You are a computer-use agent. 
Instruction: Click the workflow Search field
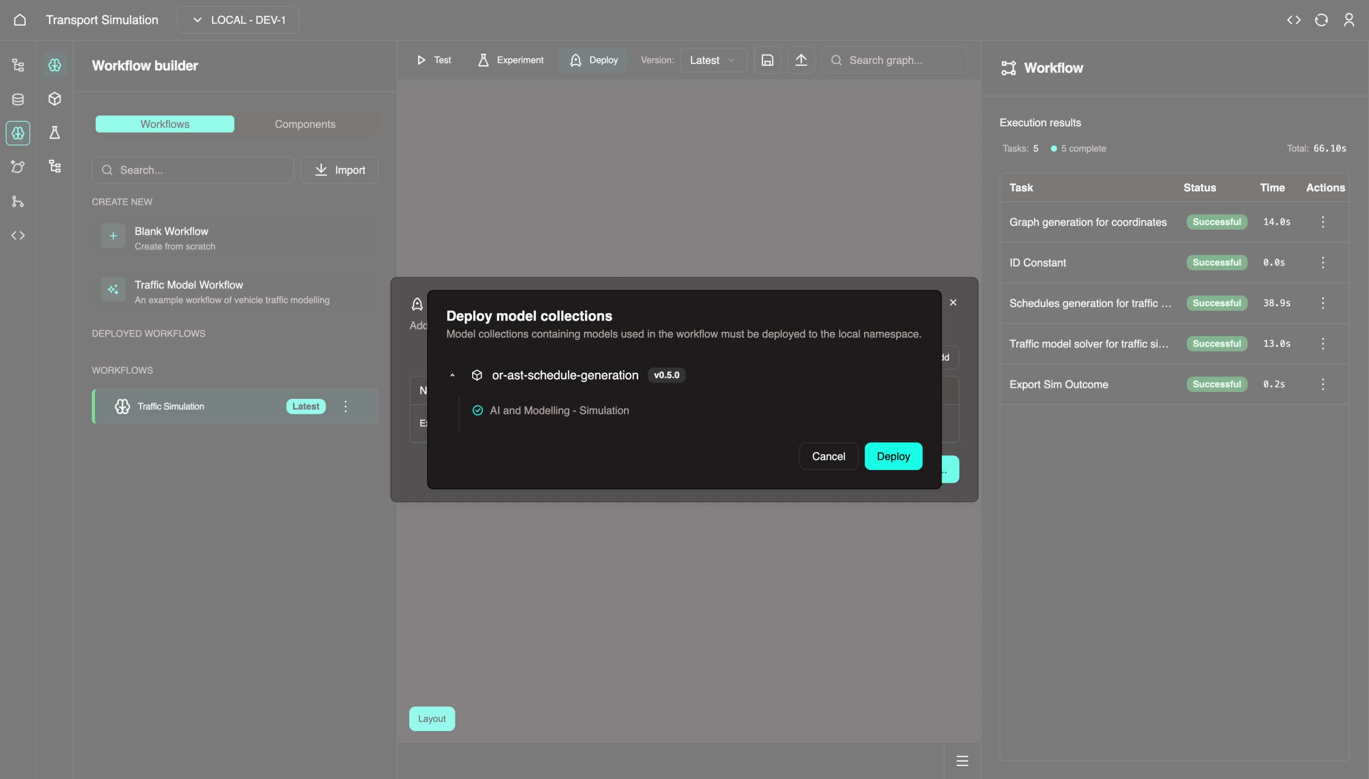coord(193,170)
